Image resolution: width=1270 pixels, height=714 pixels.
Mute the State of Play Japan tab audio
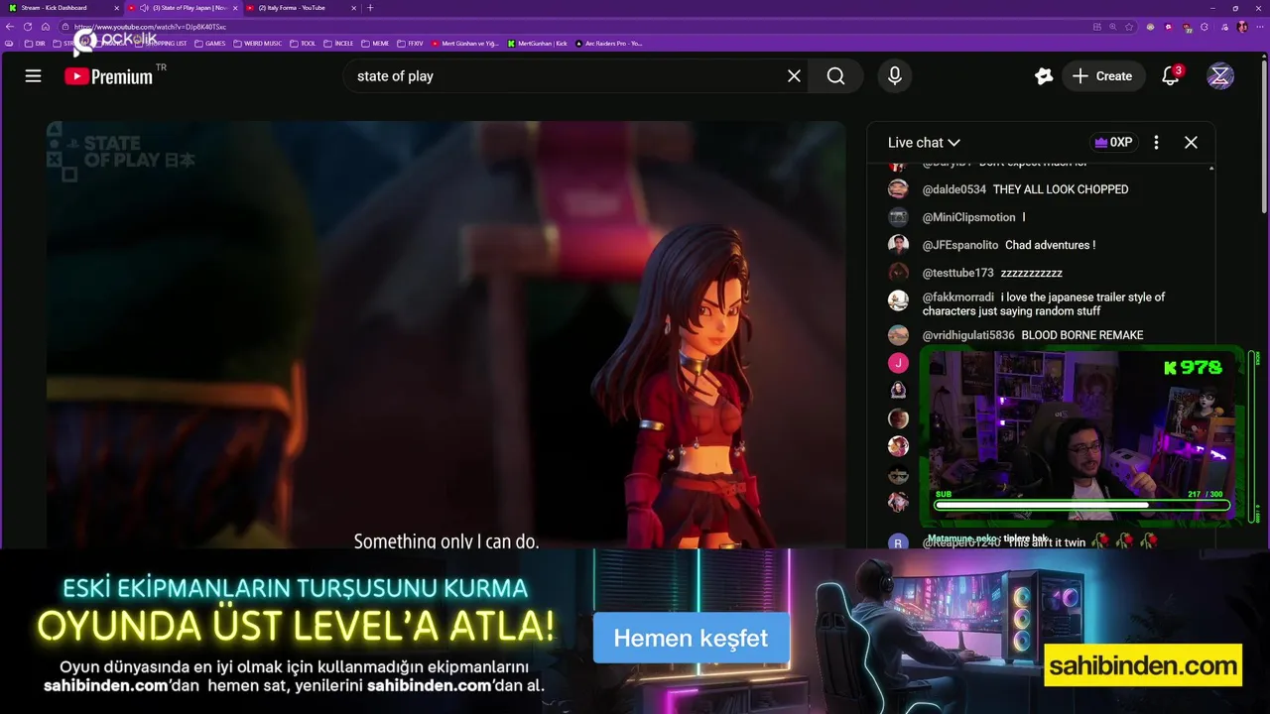coord(144,8)
